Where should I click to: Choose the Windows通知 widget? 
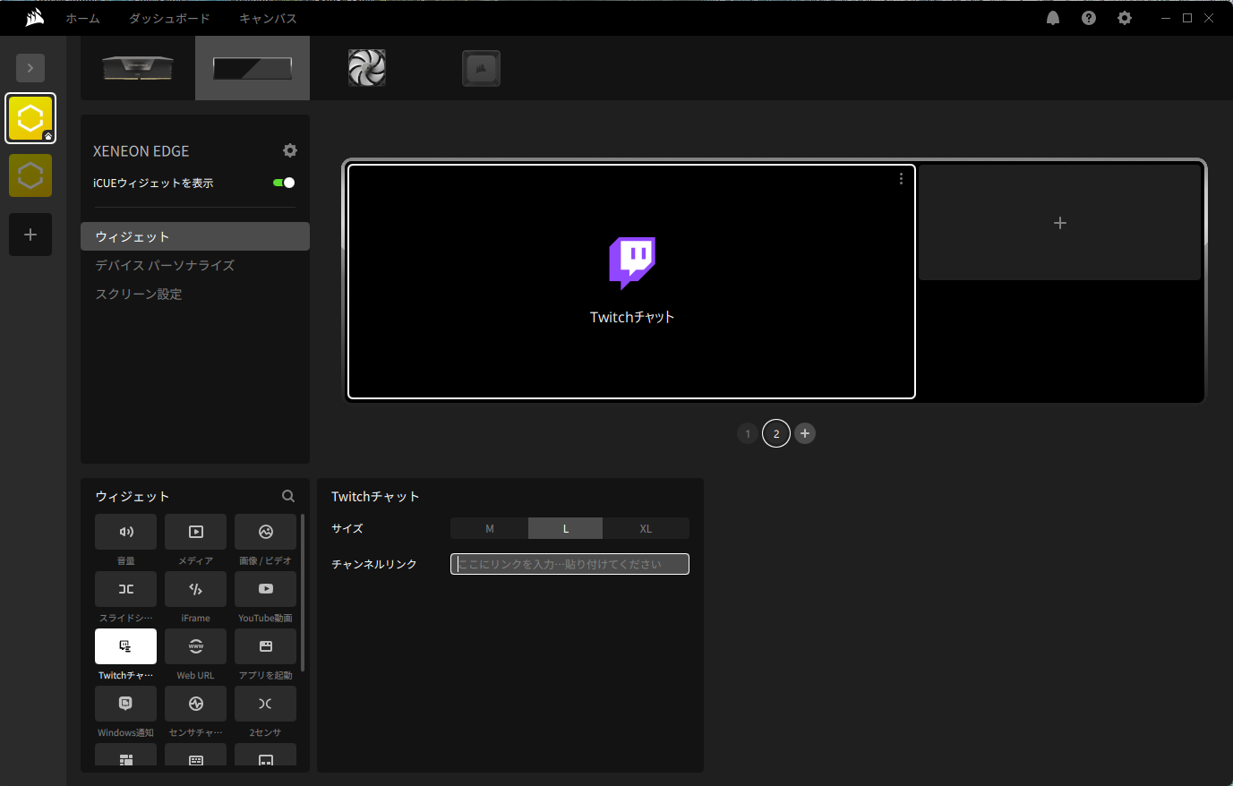pyautogui.click(x=125, y=704)
